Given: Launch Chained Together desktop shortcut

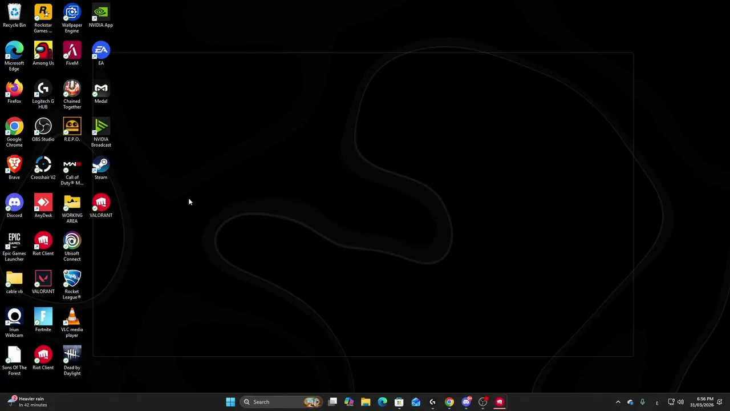Looking at the screenshot, I should coord(72,95).
